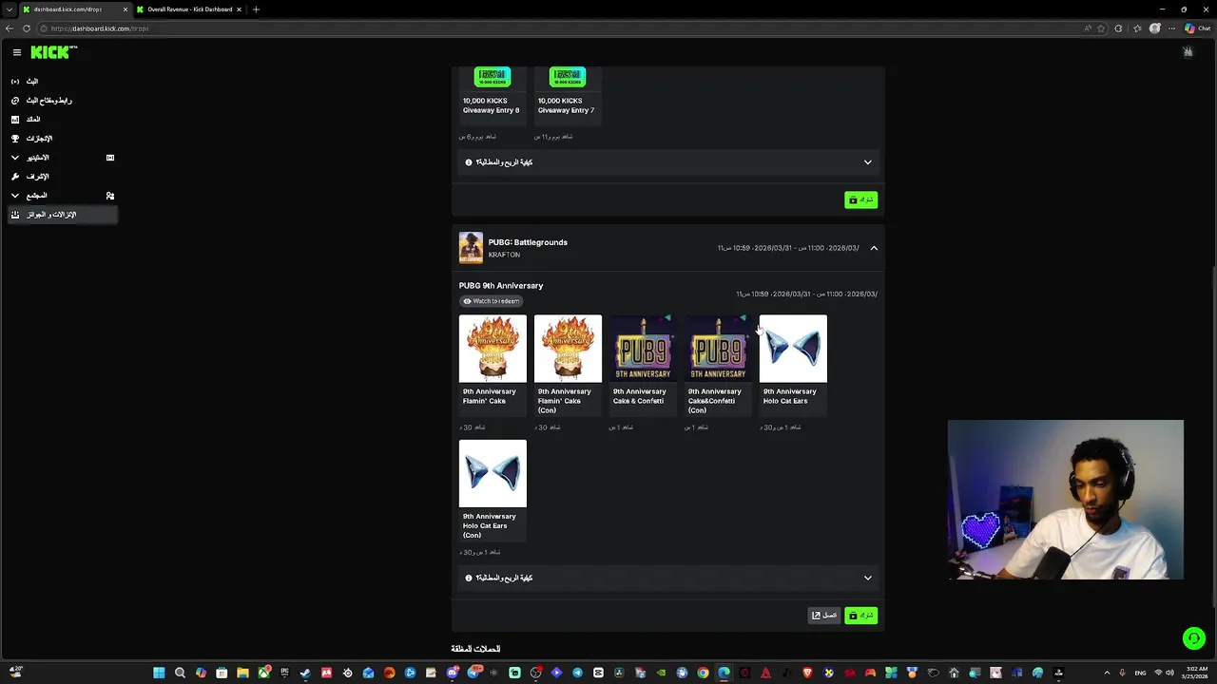This screenshot has width=1217, height=684.
Task: Select the highlighted drops and rewards sidebar item
Action: (x=62, y=215)
